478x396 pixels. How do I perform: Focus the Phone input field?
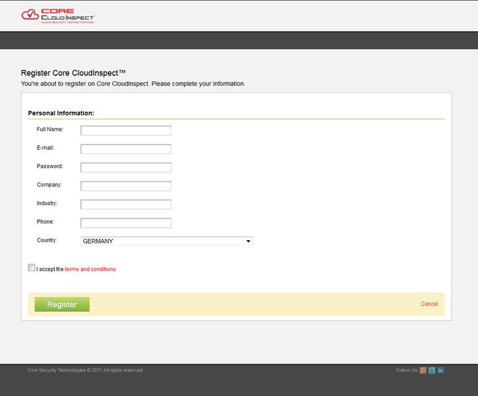[126, 222]
